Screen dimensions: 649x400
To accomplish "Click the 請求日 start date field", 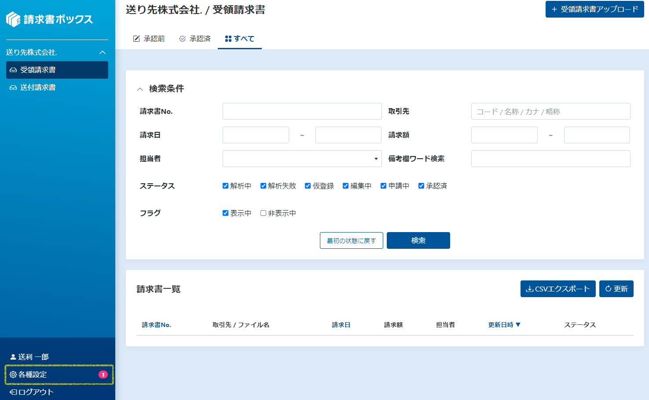I will coord(256,135).
